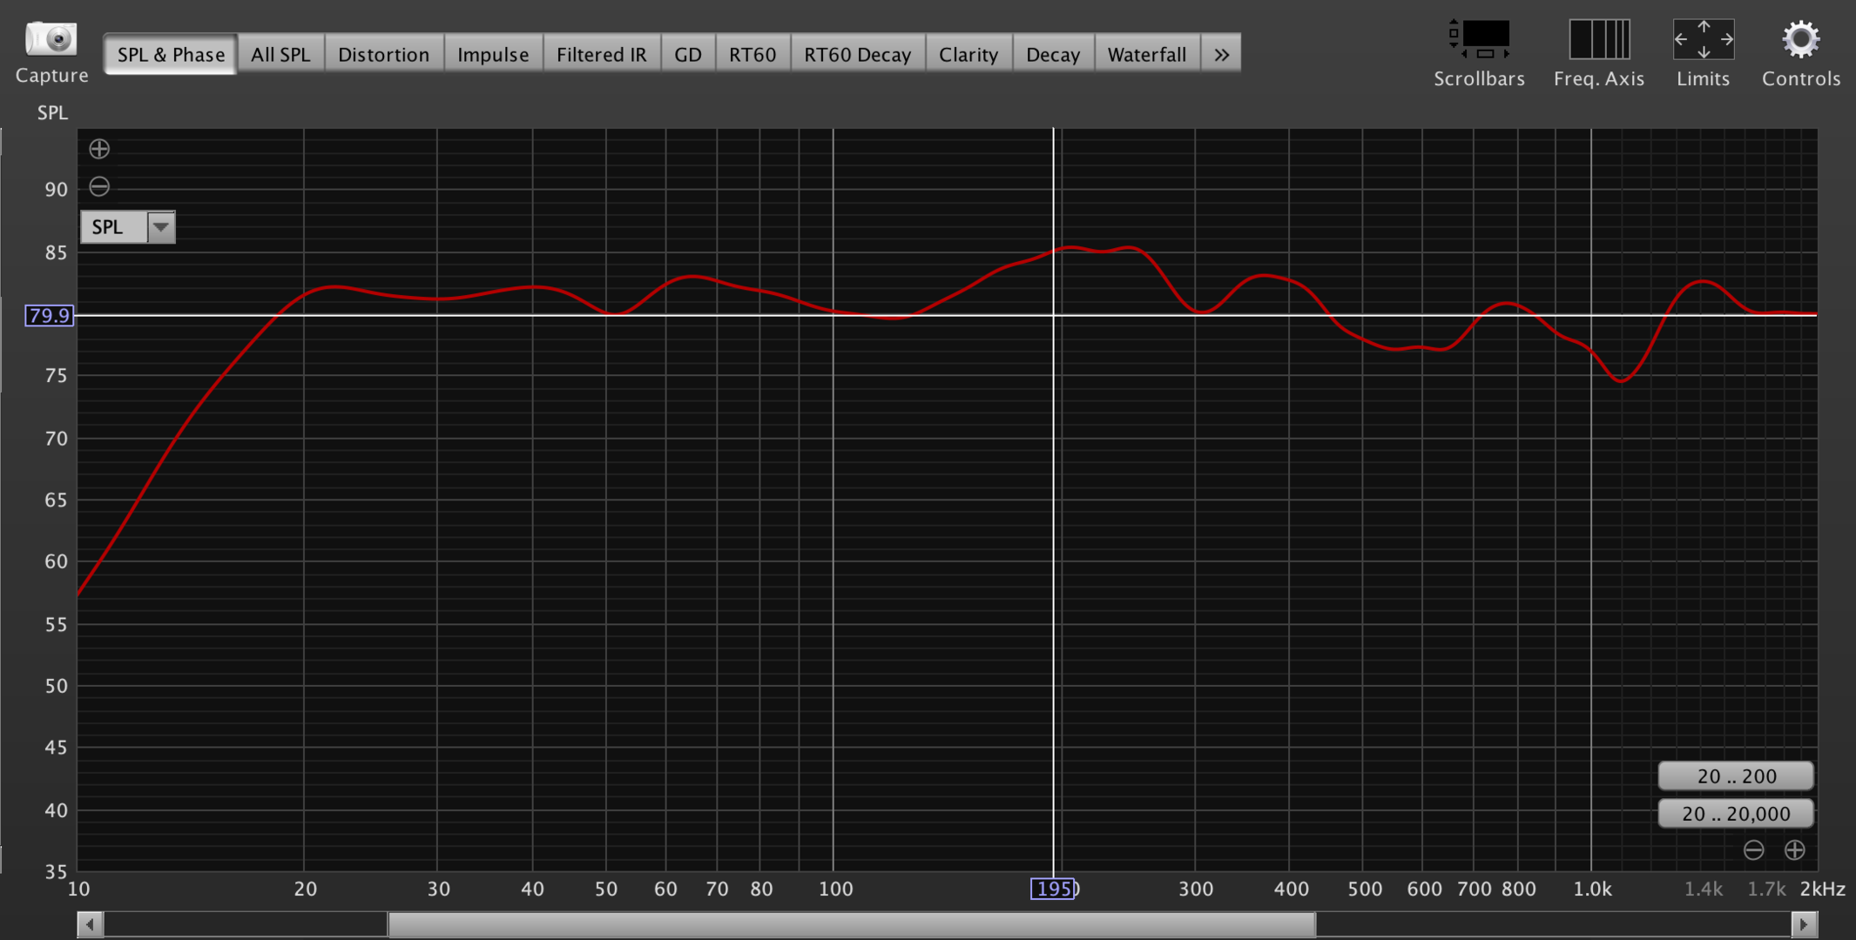Open the RT60 Decay tab

tap(857, 54)
